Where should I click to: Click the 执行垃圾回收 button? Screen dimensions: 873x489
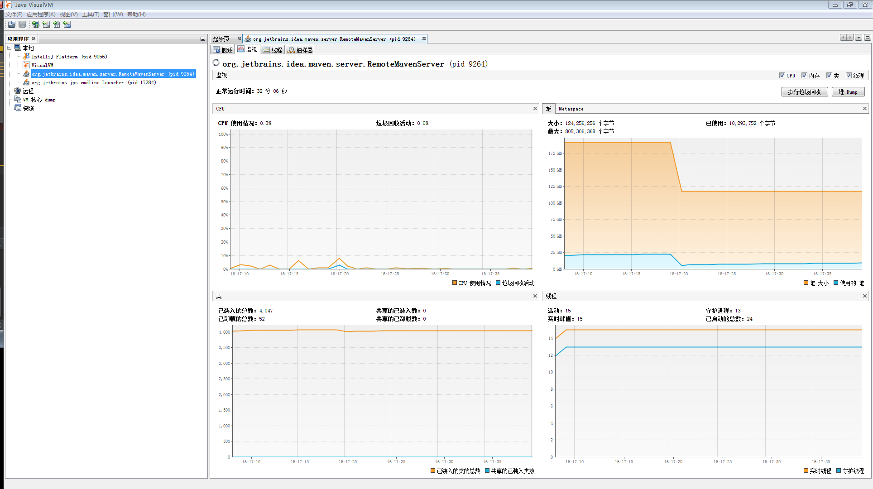coord(804,92)
